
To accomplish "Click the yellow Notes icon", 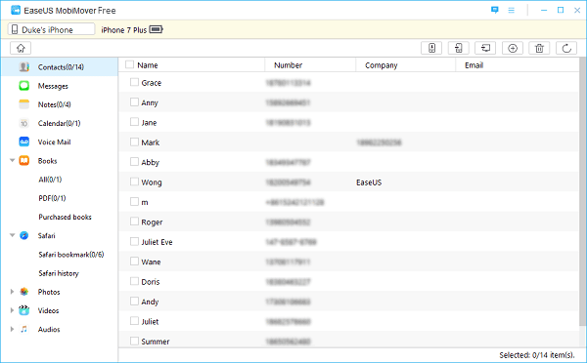I will [x=23, y=104].
